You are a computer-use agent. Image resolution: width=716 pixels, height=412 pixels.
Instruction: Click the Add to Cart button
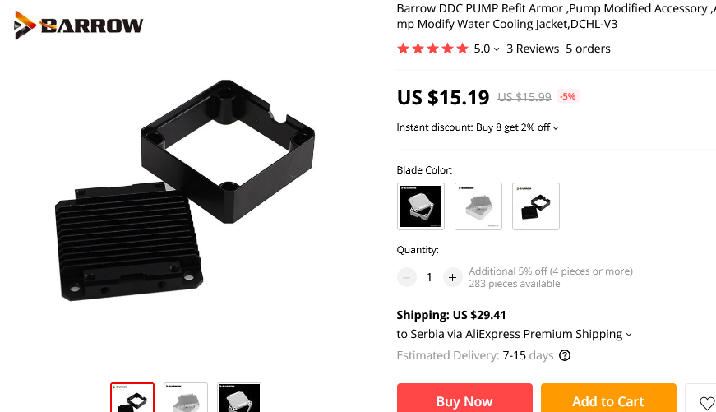[x=608, y=398]
